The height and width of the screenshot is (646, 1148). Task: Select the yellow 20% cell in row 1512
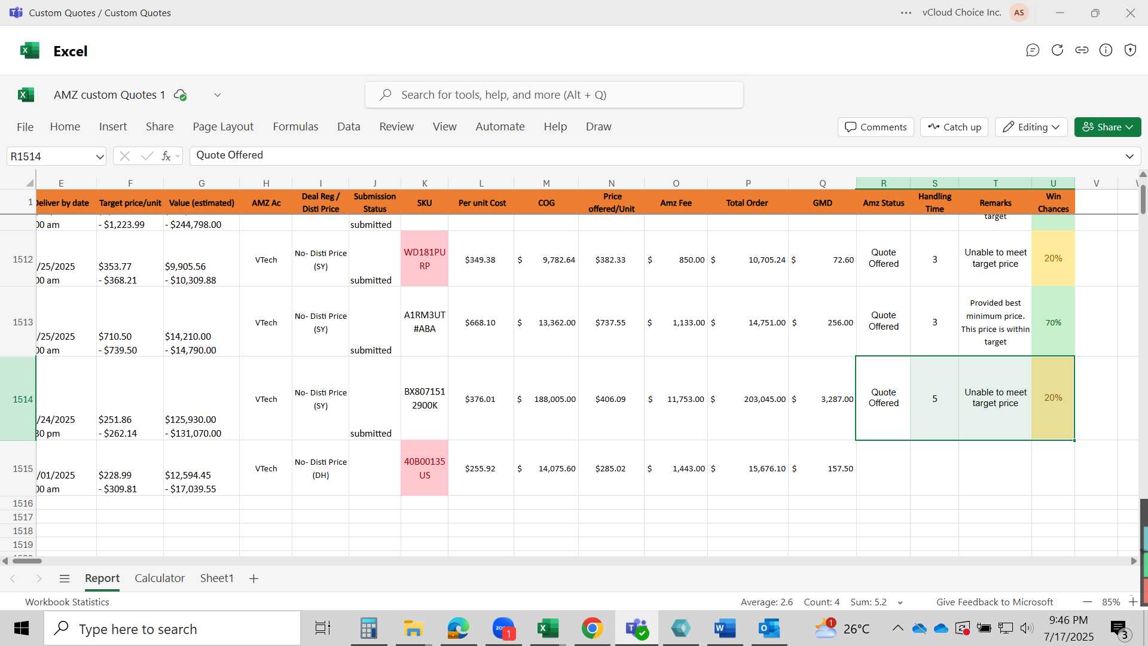coord(1053,258)
